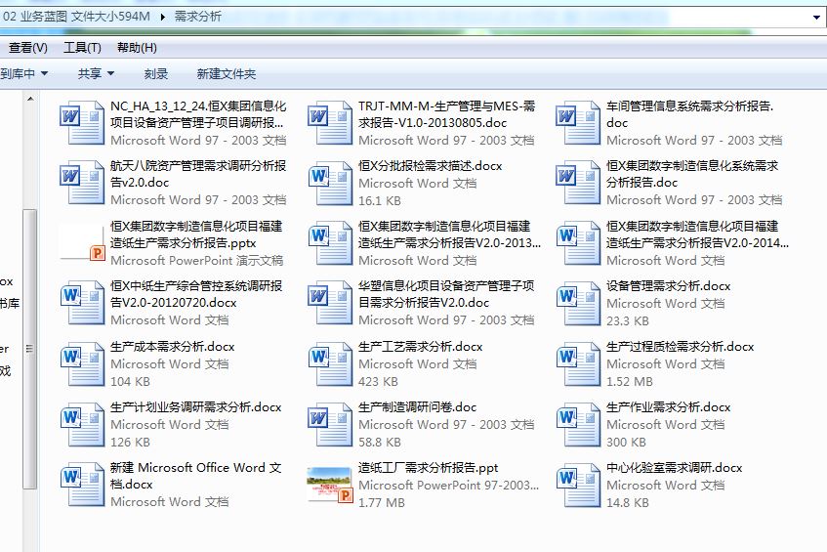Image resolution: width=827 pixels, height=552 pixels.
Task: Click navigation pane scroll up arrow
Action: pos(30,99)
